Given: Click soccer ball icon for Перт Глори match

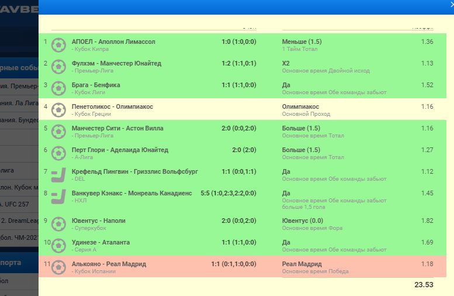Looking at the screenshot, I should coord(58,153).
